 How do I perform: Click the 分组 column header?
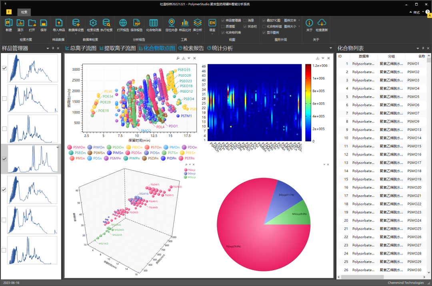[391, 56]
